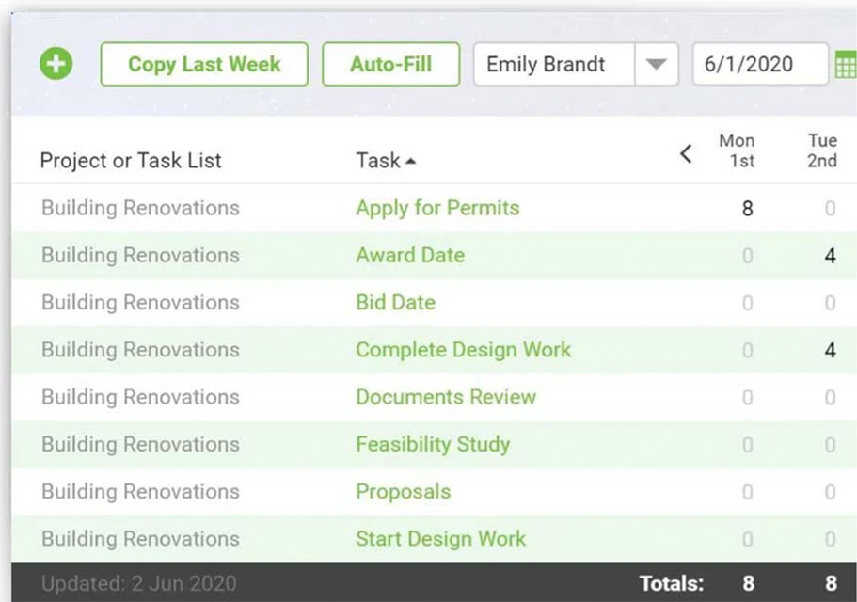
Task: Click Monday hours 8 for Apply for Permits
Action: tap(747, 209)
